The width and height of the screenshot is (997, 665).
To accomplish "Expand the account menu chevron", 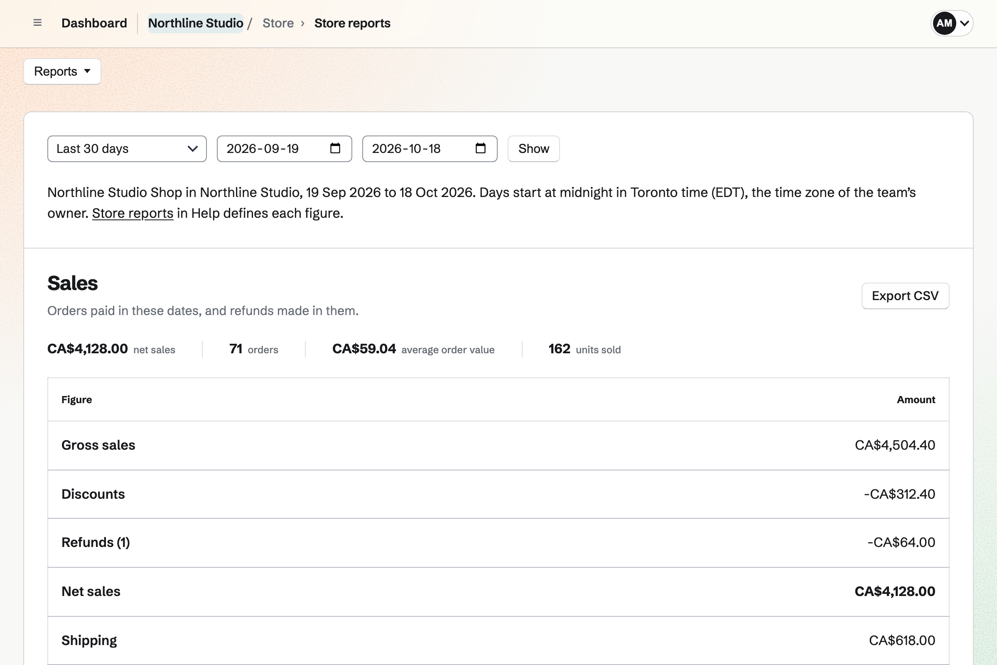I will tap(964, 23).
